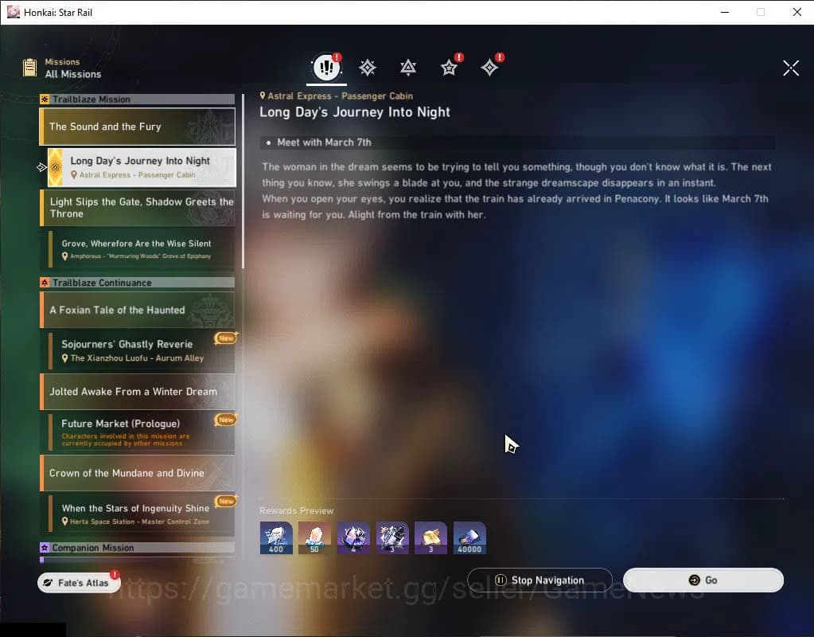Minimize the Honkai: Star Rail window
The image size is (814, 637).
pos(725,12)
